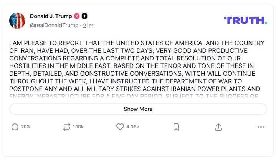
Task: Click the reply speech bubble icon
Action: (15, 127)
